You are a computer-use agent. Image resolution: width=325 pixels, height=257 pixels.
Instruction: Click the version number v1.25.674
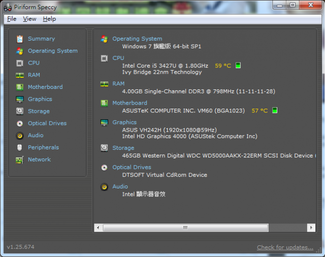20,247
